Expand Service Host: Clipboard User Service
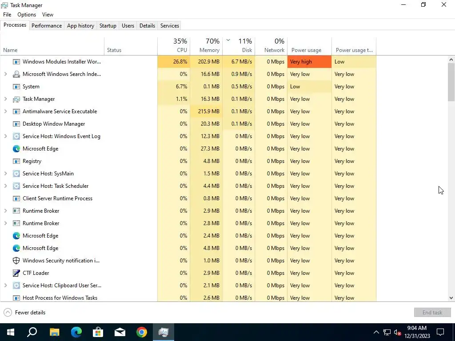Viewport: 455px width, 341px height. tap(5, 285)
